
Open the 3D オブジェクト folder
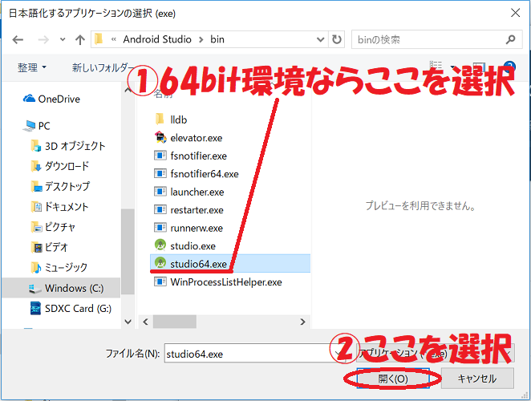[67, 146]
